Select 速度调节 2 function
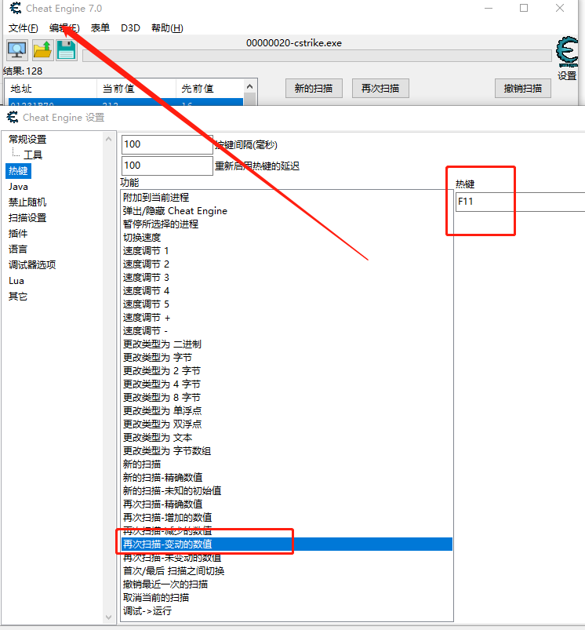 146,264
